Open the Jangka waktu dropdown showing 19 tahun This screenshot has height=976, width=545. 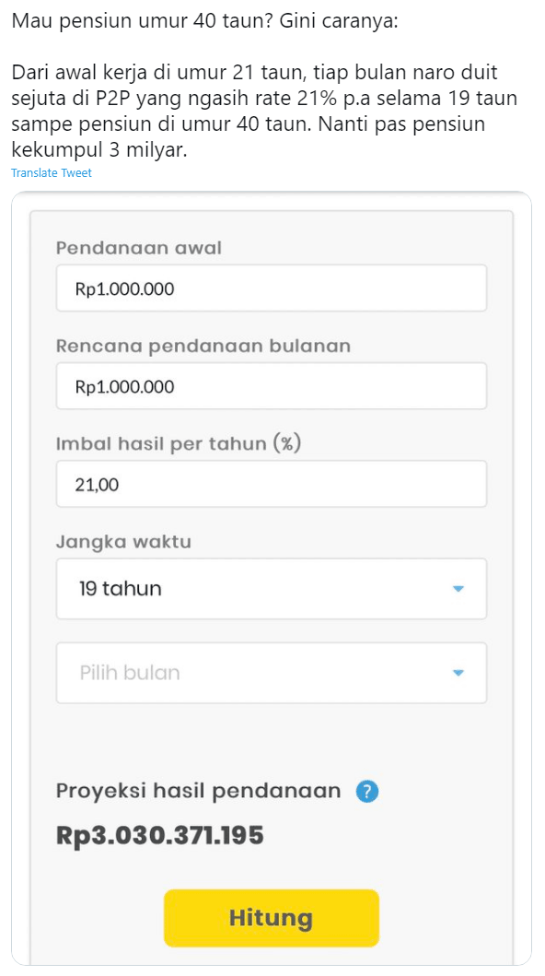click(x=272, y=588)
